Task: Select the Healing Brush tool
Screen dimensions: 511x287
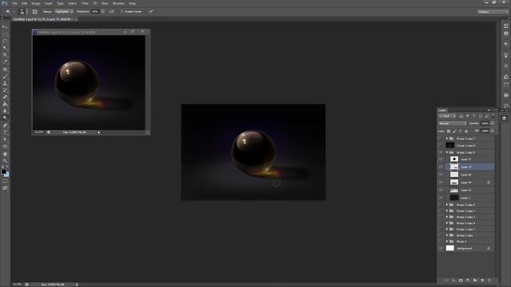Action: coord(5,69)
